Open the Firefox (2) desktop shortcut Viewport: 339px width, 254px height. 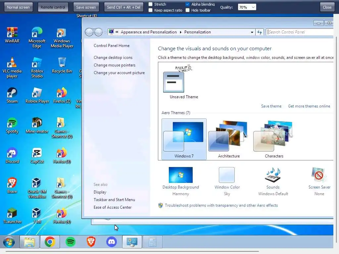[62, 95]
